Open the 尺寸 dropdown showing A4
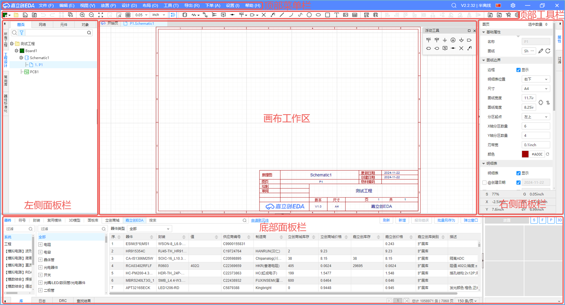565x305 pixels. click(x=536, y=89)
